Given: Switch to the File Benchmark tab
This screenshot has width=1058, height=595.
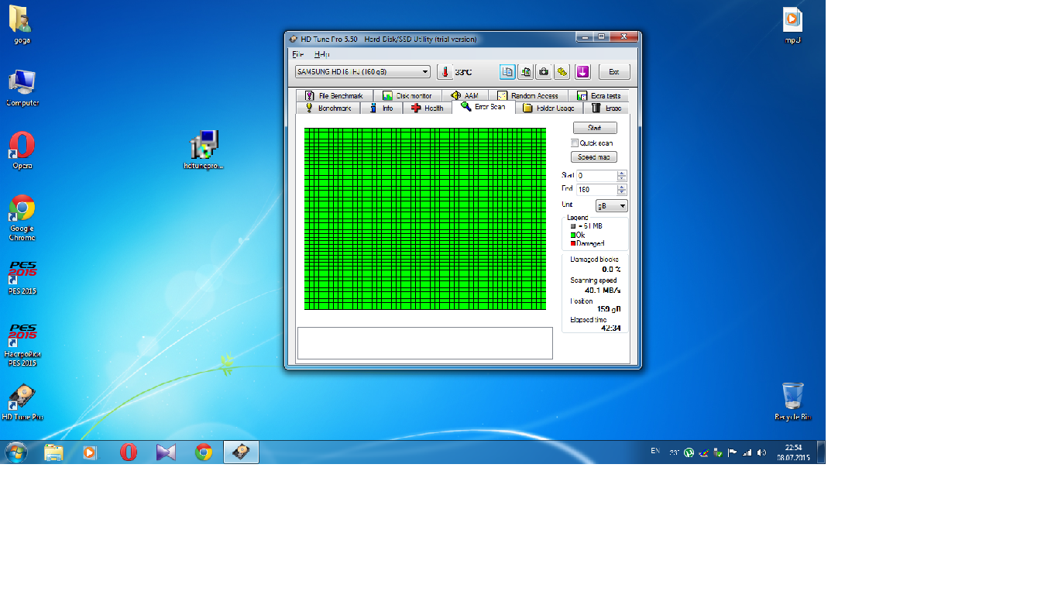Looking at the screenshot, I should [x=335, y=95].
